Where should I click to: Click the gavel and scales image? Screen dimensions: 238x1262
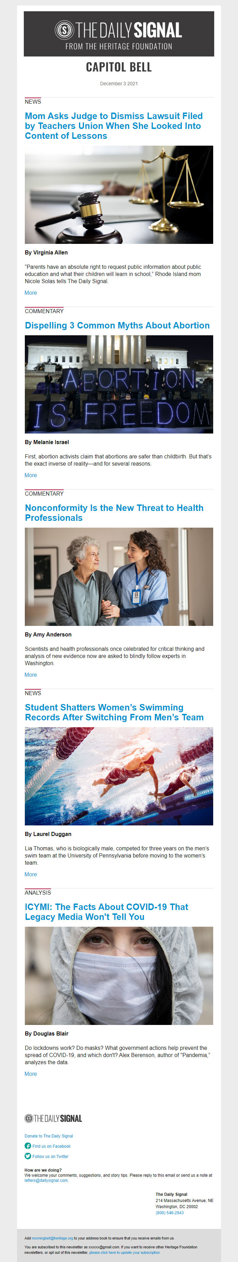pos(119,194)
